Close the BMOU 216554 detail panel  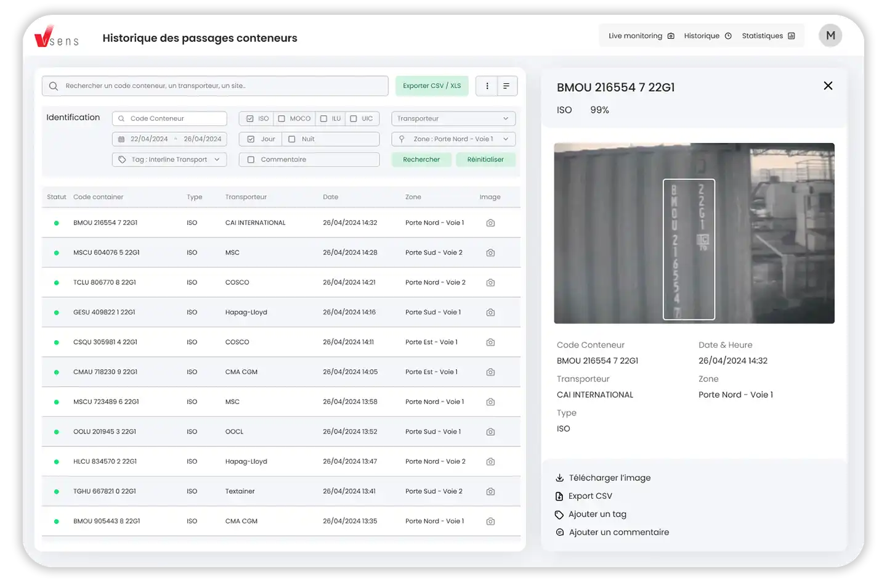[828, 86]
